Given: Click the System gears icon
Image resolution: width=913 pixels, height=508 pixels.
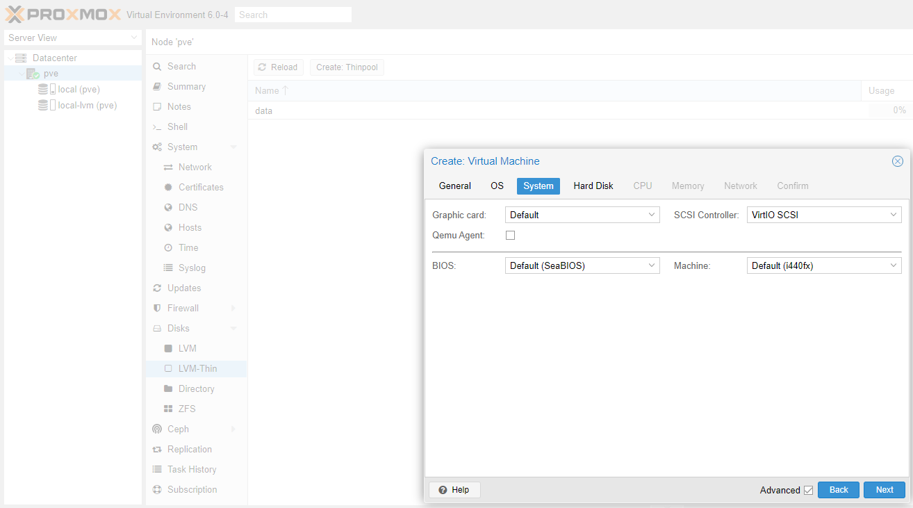Looking at the screenshot, I should (x=157, y=147).
